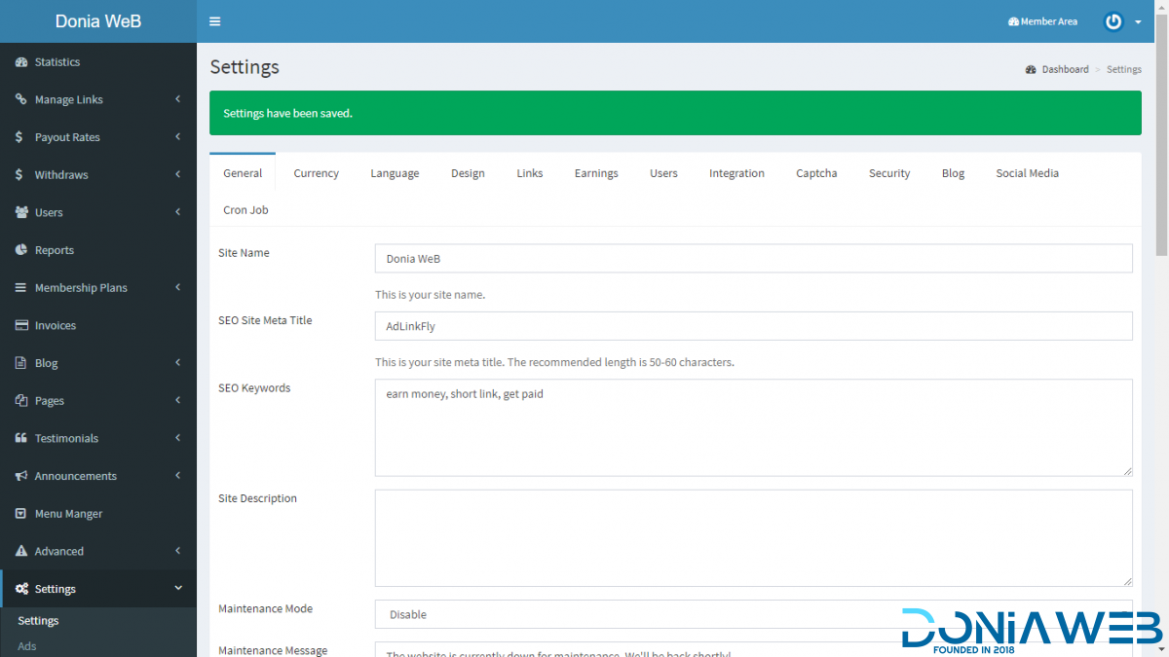Switch to the Currency tab

(317, 173)
